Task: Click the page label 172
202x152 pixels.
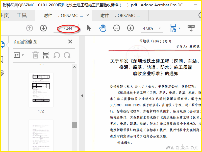Action: (41, 111)
